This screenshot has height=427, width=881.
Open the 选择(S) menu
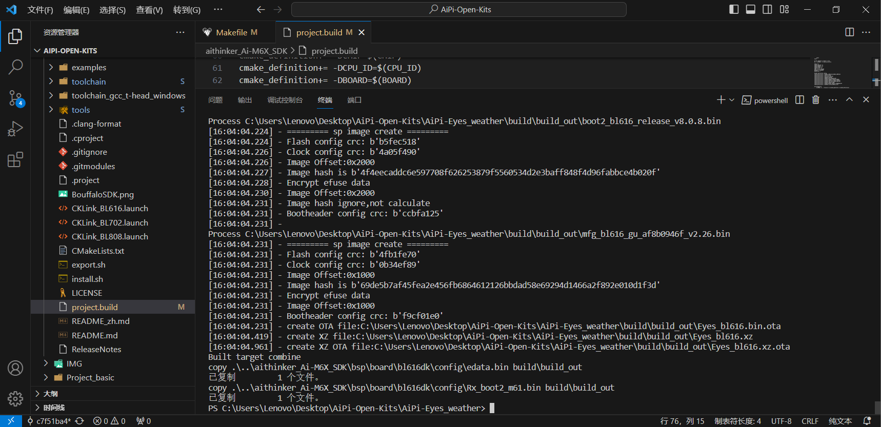[112, 10]
